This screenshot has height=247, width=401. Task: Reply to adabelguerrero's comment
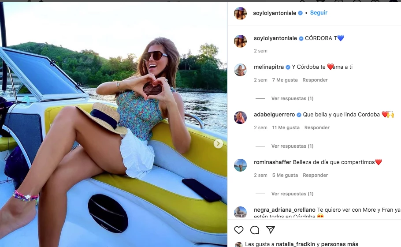317,127
